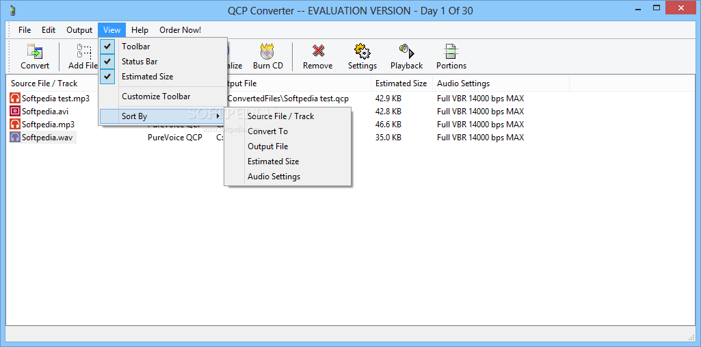Click the icon beside Softpedia.wav

pos(15,138)
